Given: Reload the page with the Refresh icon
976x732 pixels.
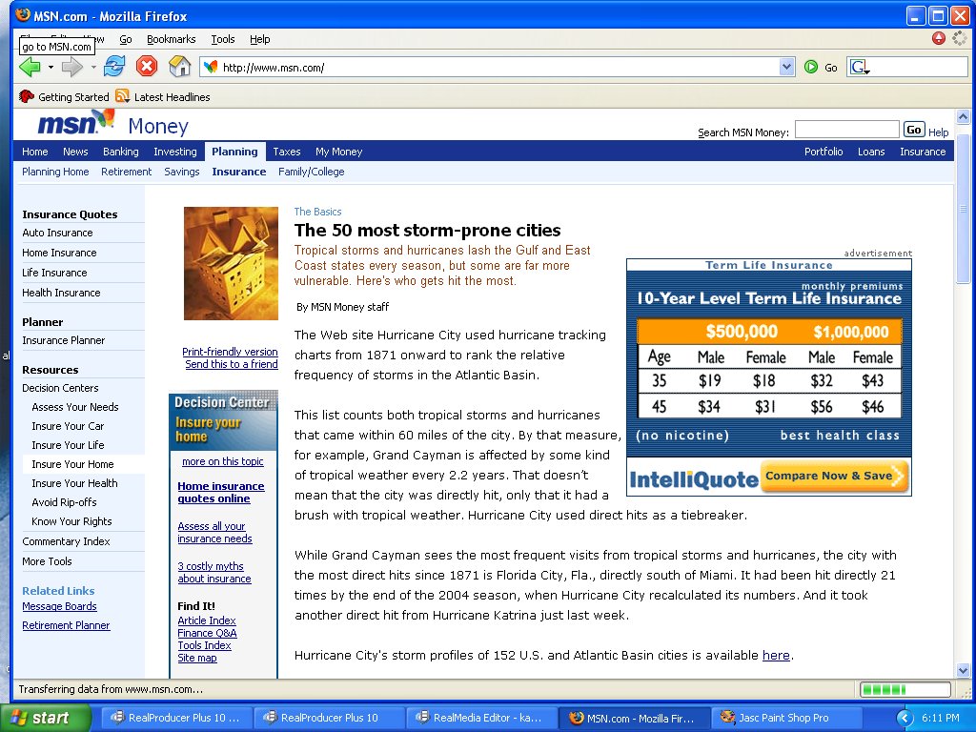Looking at the screenshot, I should [x=114, y=66].
